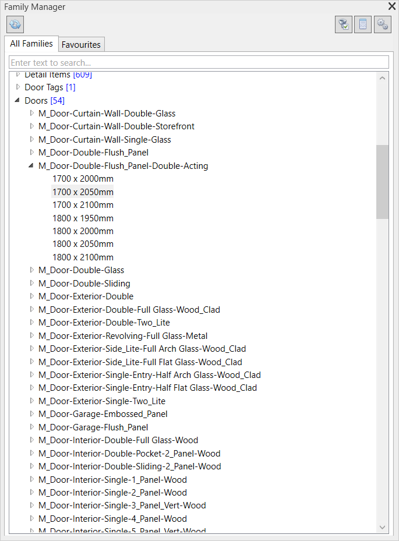The height and width of the screenshot is (541, 399).
Task: Collapse the Doors category
Action: click(17, 100)
